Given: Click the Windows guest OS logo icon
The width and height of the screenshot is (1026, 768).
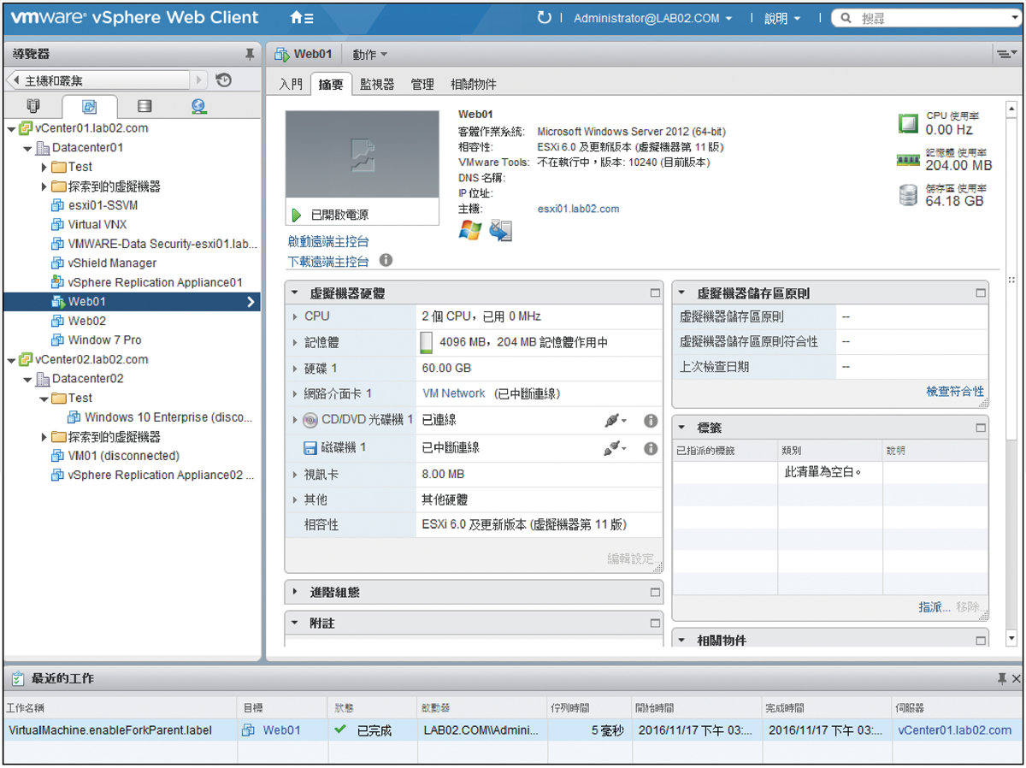Looking at the screenshot, I should coord(470,230).
